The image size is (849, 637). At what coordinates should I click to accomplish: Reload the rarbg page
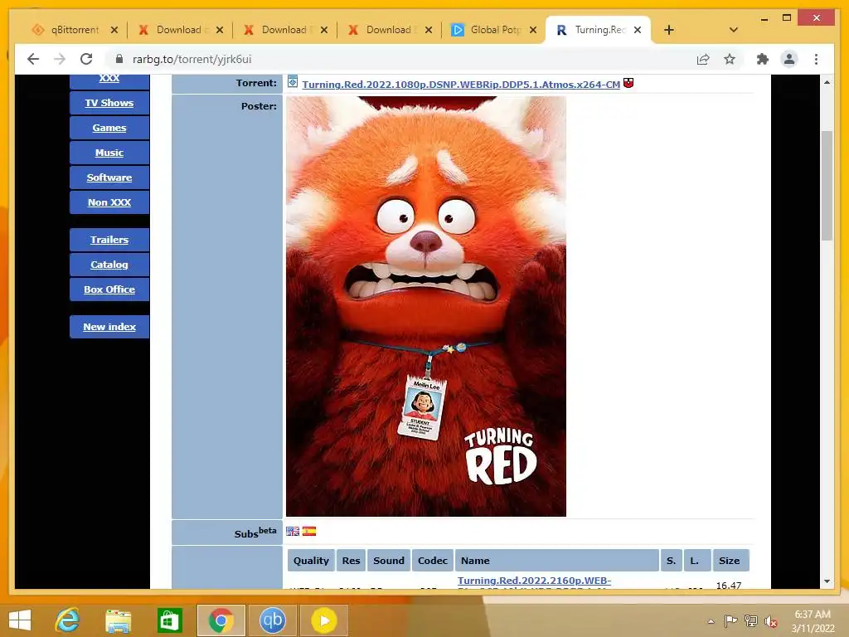[86, 59]
